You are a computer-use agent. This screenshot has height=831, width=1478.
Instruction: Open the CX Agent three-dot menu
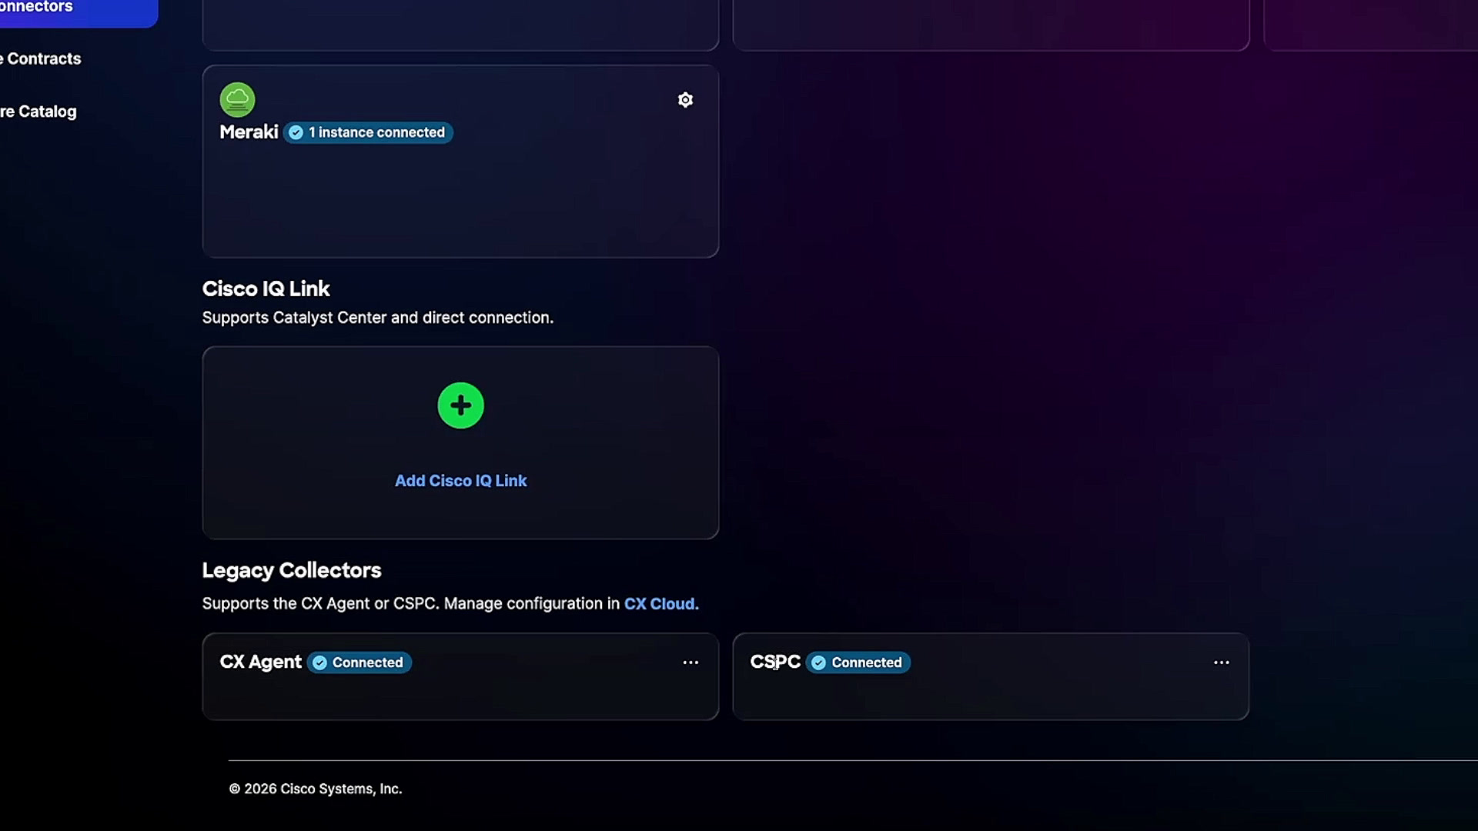tap(691, 662)
